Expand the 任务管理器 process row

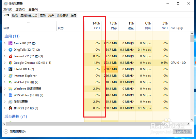5,102
